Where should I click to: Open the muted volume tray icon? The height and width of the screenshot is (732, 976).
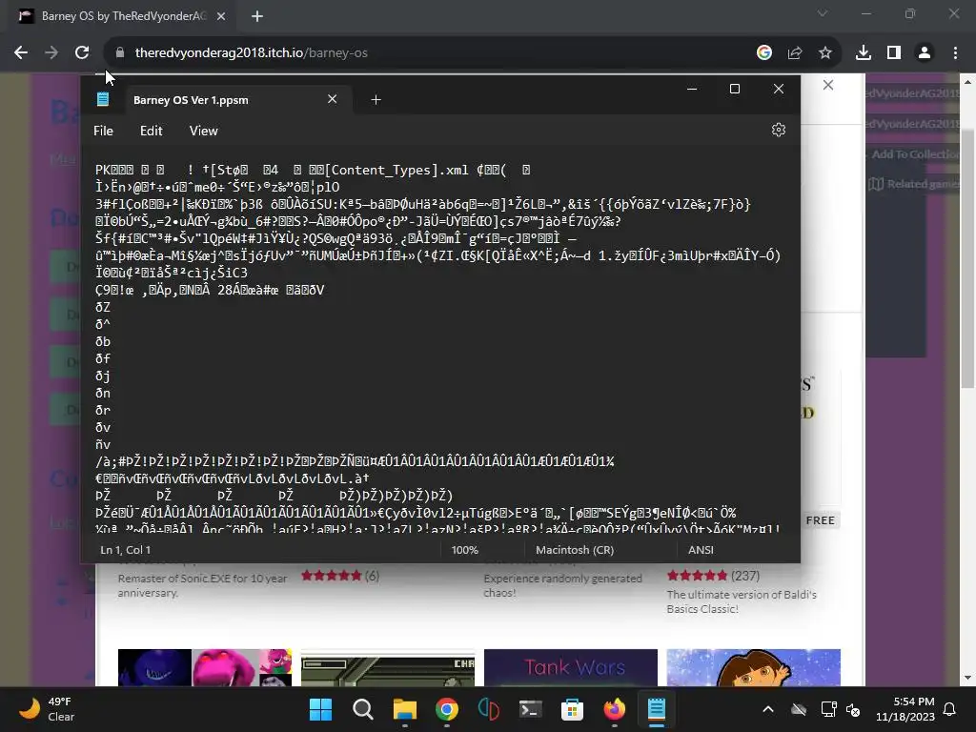pos(853,709)
